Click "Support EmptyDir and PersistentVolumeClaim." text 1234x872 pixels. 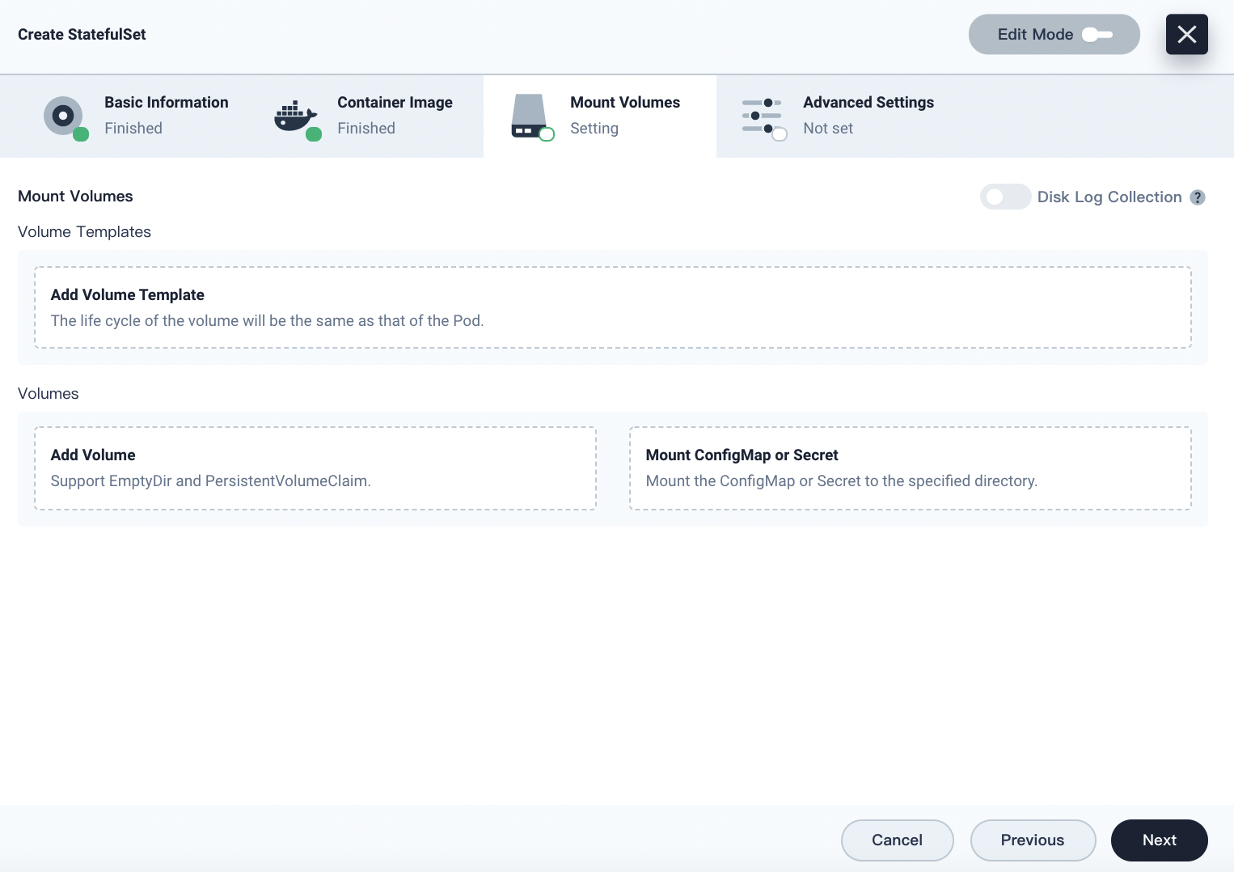tap(211, 481)
